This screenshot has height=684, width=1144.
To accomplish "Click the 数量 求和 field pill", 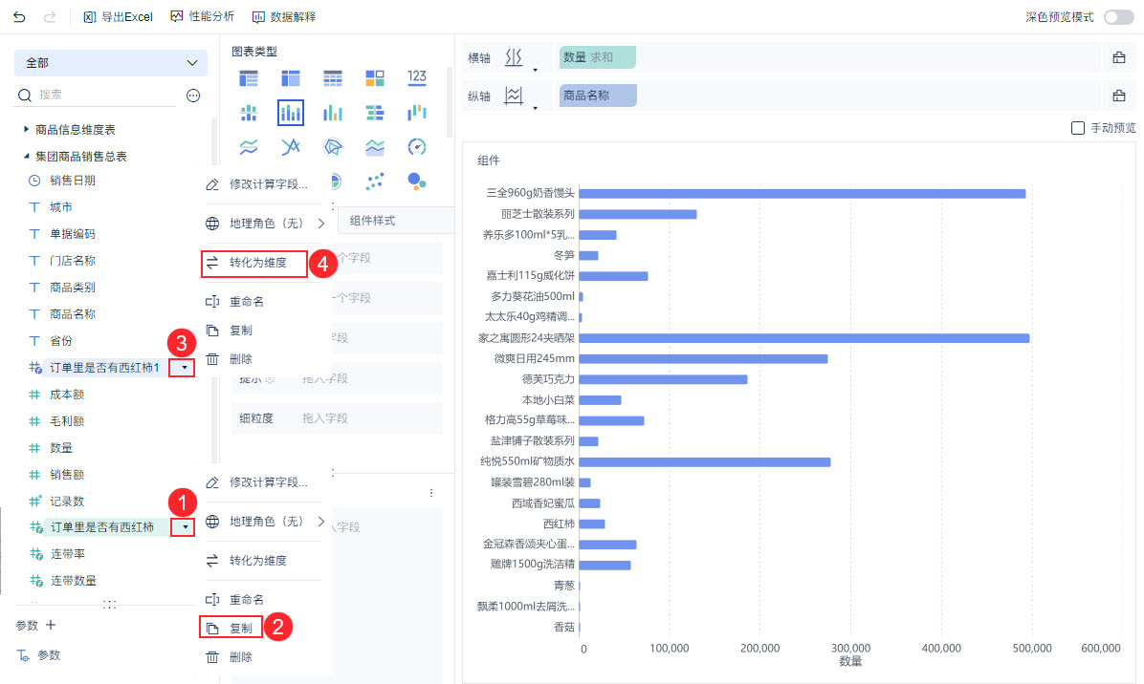I will (598, 57).
